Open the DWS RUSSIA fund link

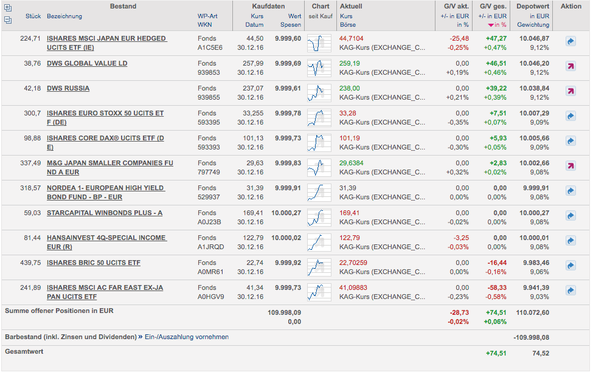pyautogui.click(x=68, y=89)
